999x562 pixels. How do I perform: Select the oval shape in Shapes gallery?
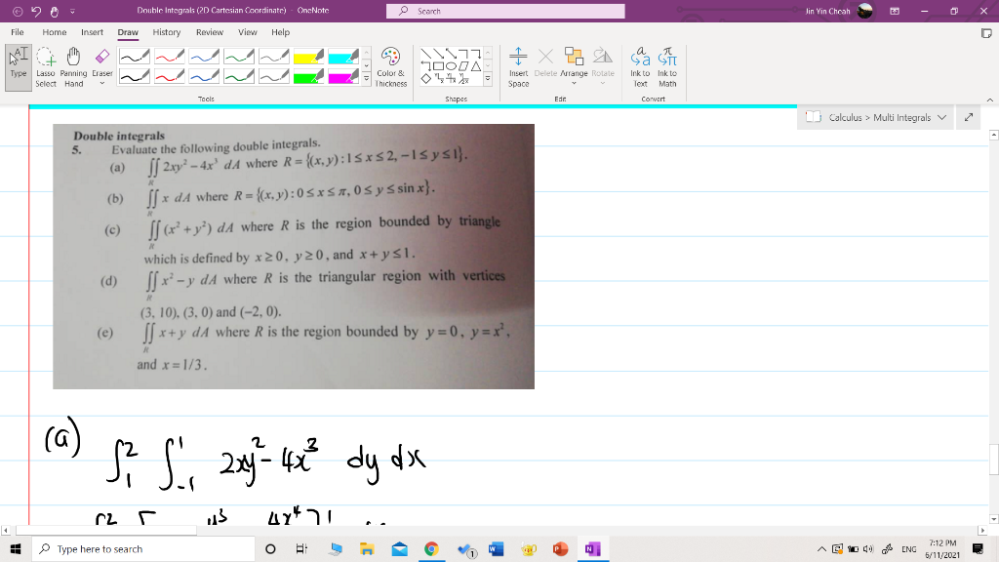pyautogui.click(x=451, y=65)
